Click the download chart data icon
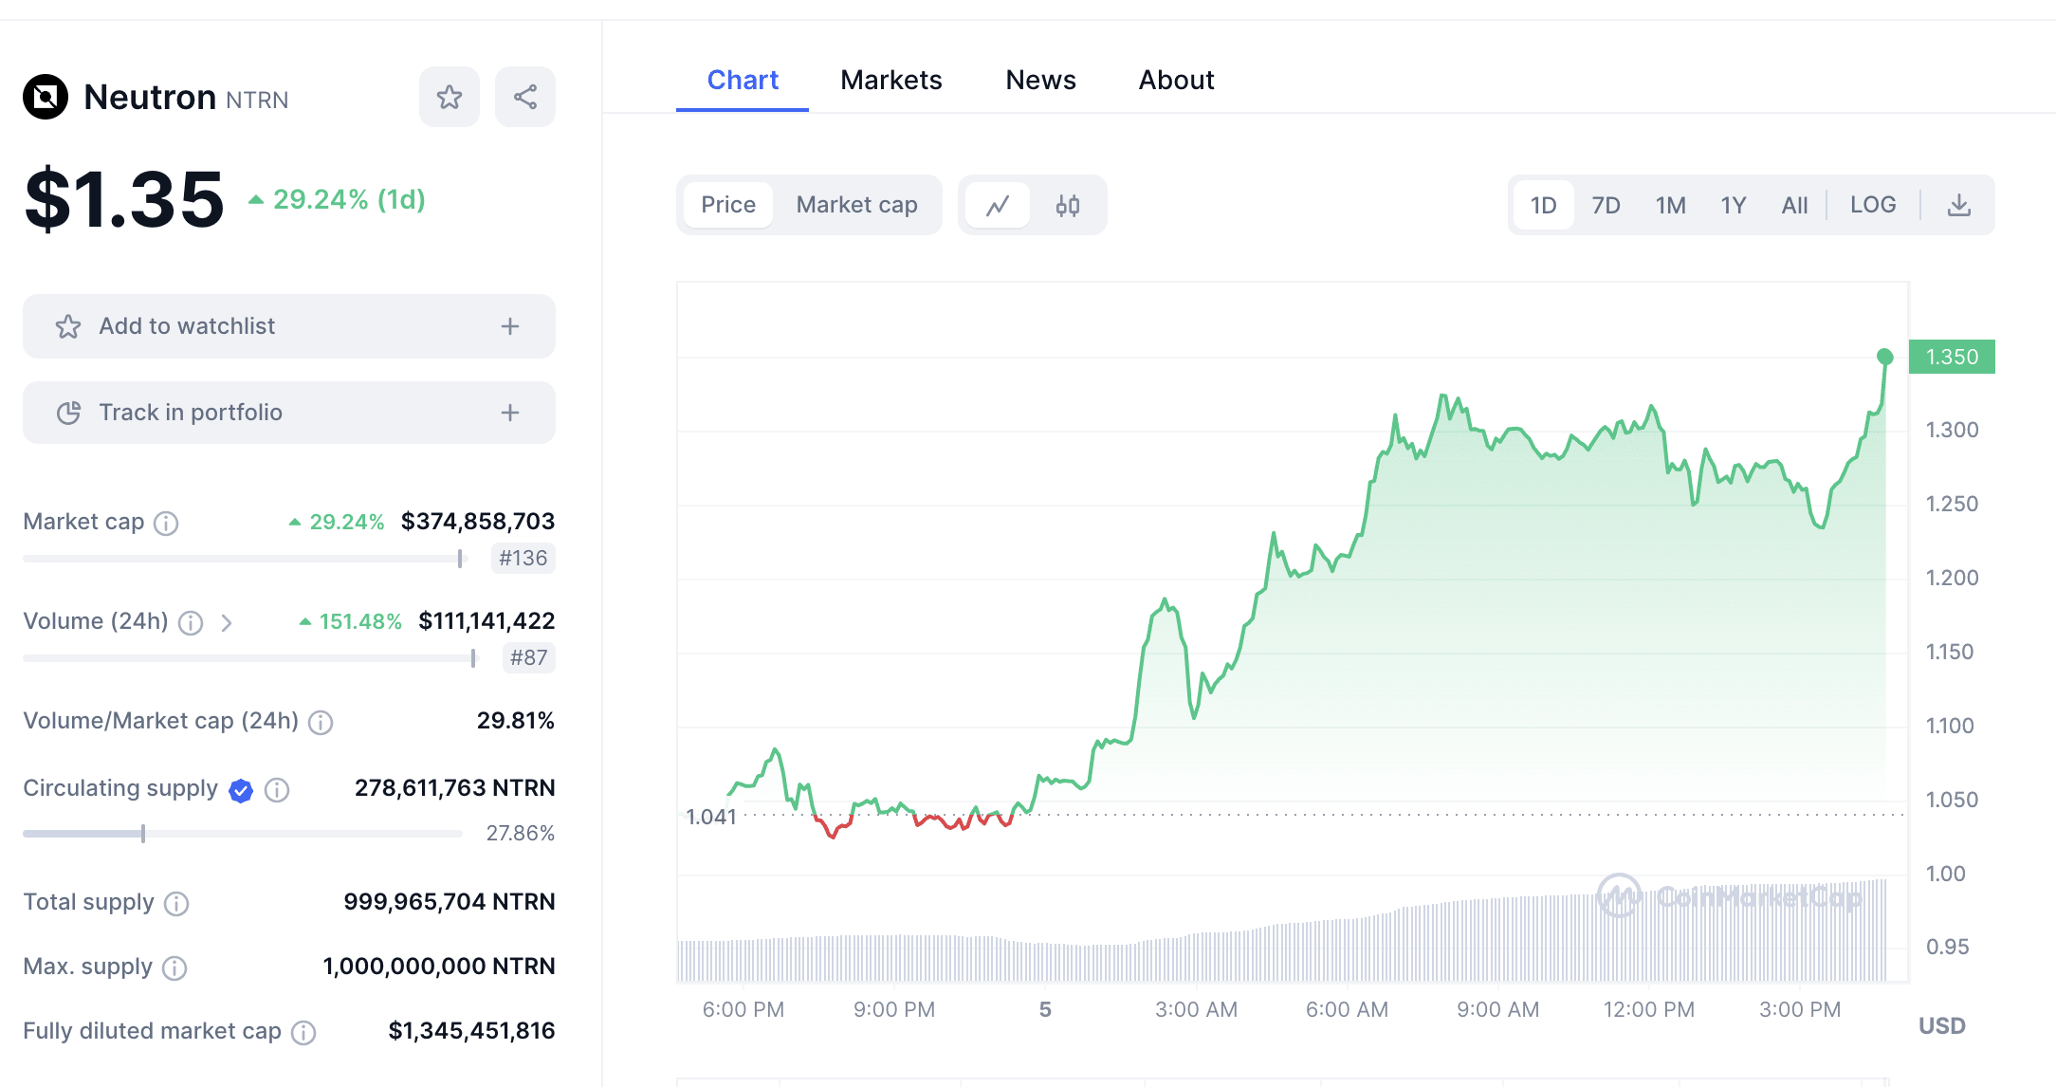The image size is (2056, 1087). 1959,205
